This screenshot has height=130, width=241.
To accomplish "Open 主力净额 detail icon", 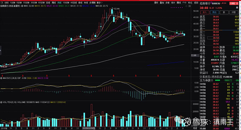I will [x=212, y=80].
